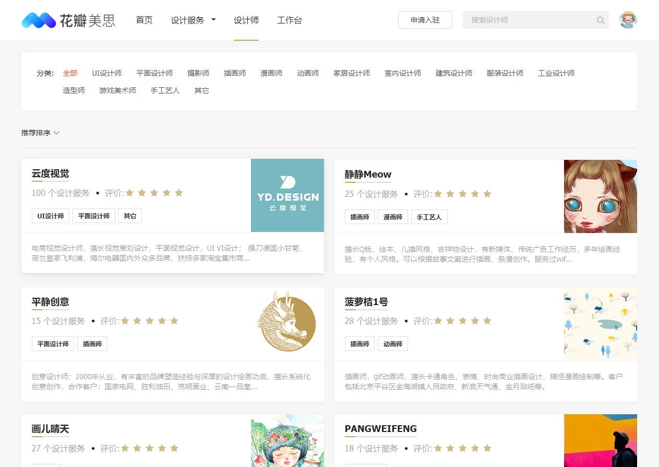Filter by 手工艺人 category

tap(165, 90)
